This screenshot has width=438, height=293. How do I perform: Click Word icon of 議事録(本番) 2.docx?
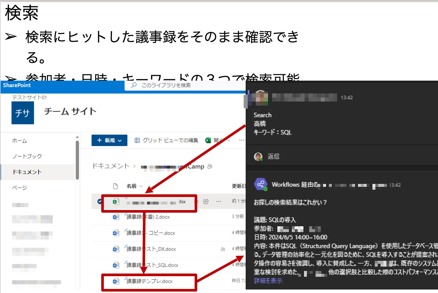point(116,217)
